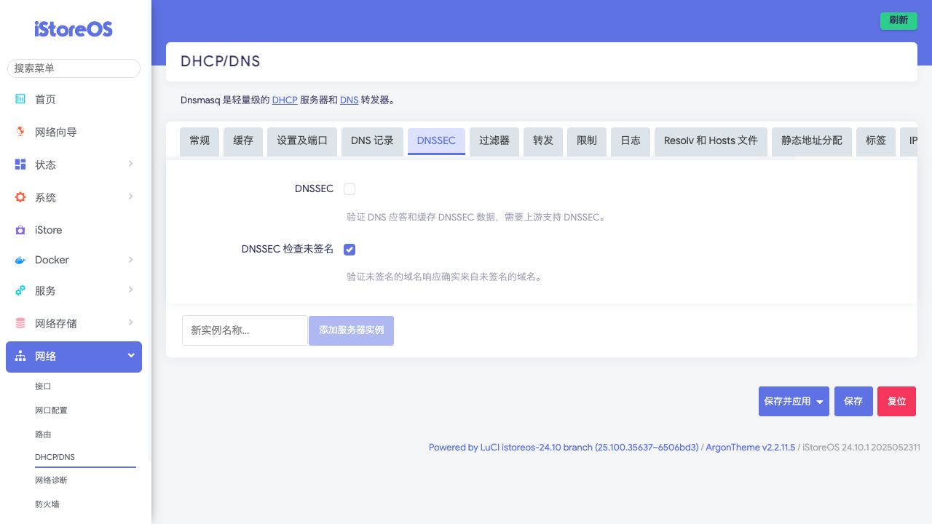Open the DHCP hyperlink in description
Screen dimensions: 932x524
tap(285, 100)
